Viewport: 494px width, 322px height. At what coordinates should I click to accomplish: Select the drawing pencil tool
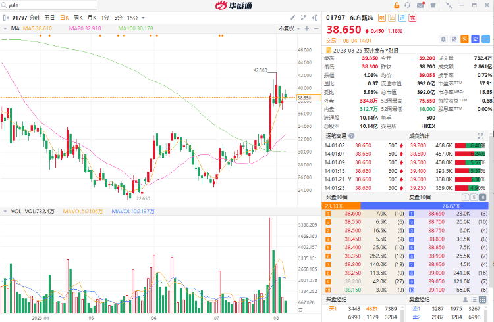click(x=292, y=18)
